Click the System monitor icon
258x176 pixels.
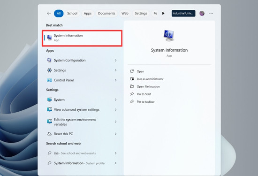[49, 99]
